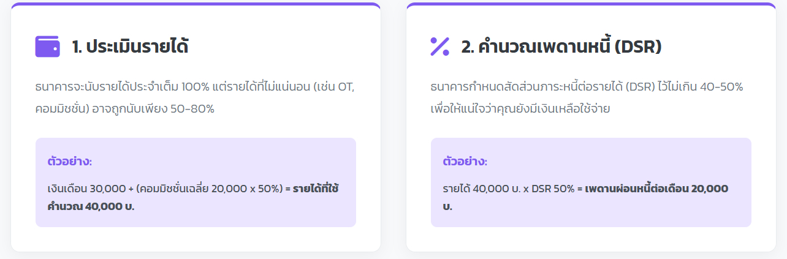Click the purple top border of income card
This screenshot has height=259, width=787.
(x=196, y=4)
